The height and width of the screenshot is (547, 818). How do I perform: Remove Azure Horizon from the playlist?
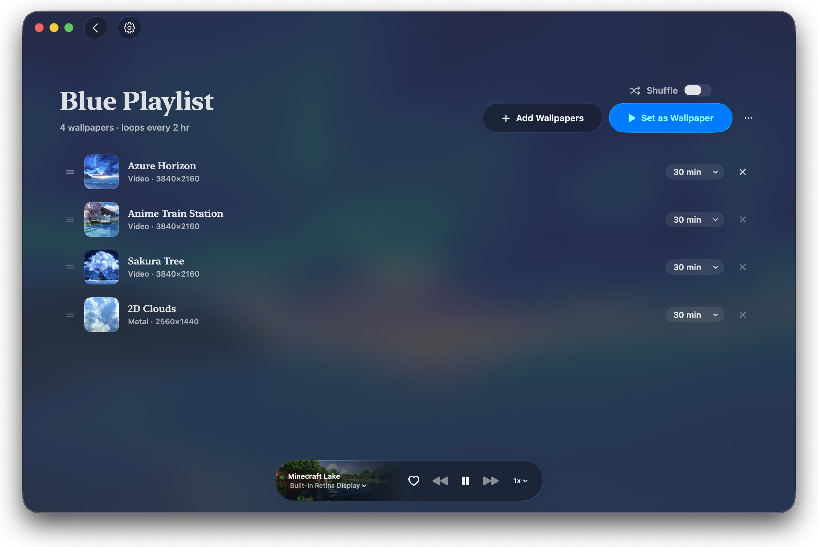742,172
